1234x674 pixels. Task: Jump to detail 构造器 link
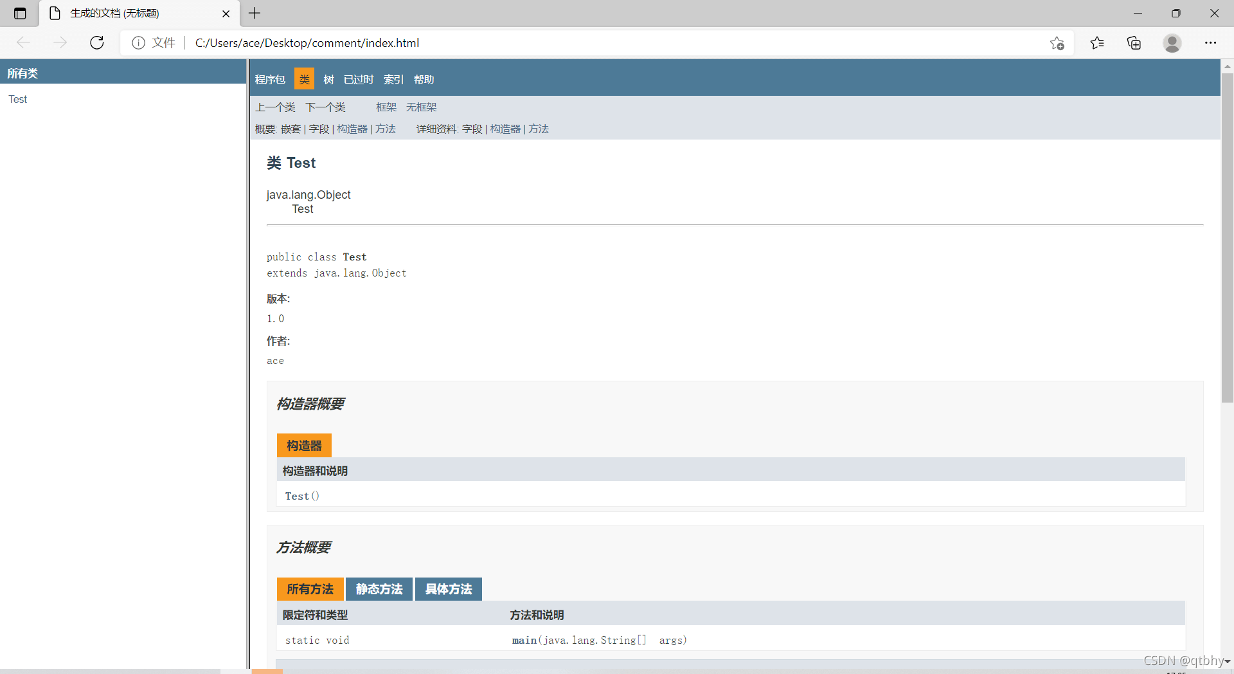tap(505, 129)
